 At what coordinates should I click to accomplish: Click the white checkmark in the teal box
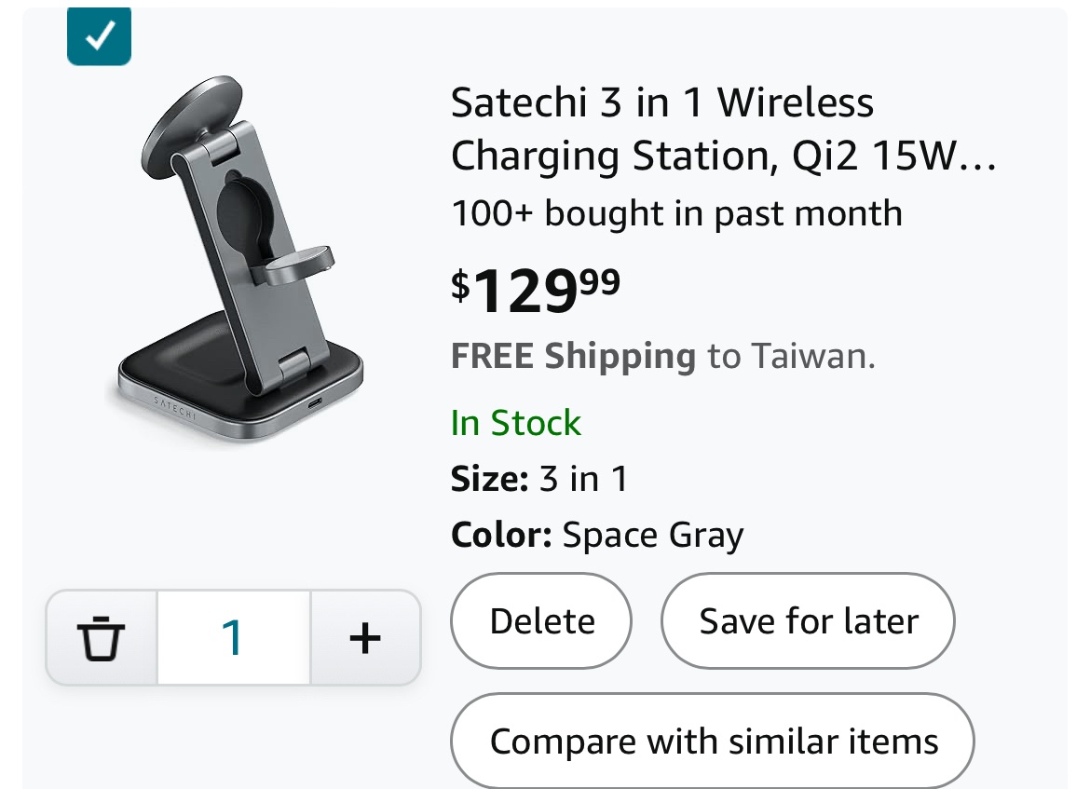[x=99, y=36]
